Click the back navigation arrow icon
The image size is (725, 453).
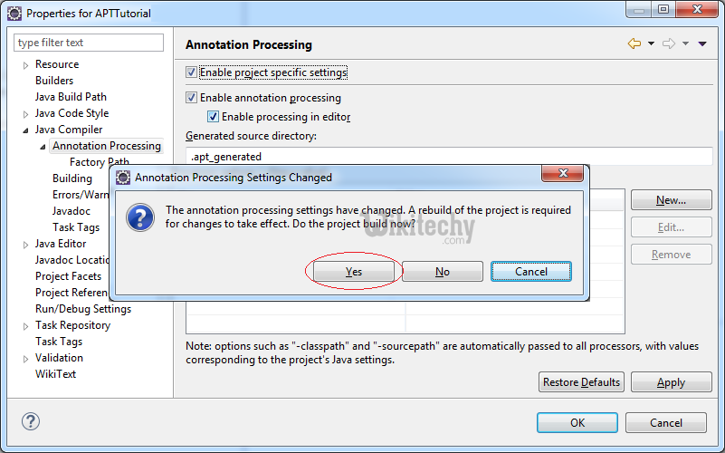634,43
